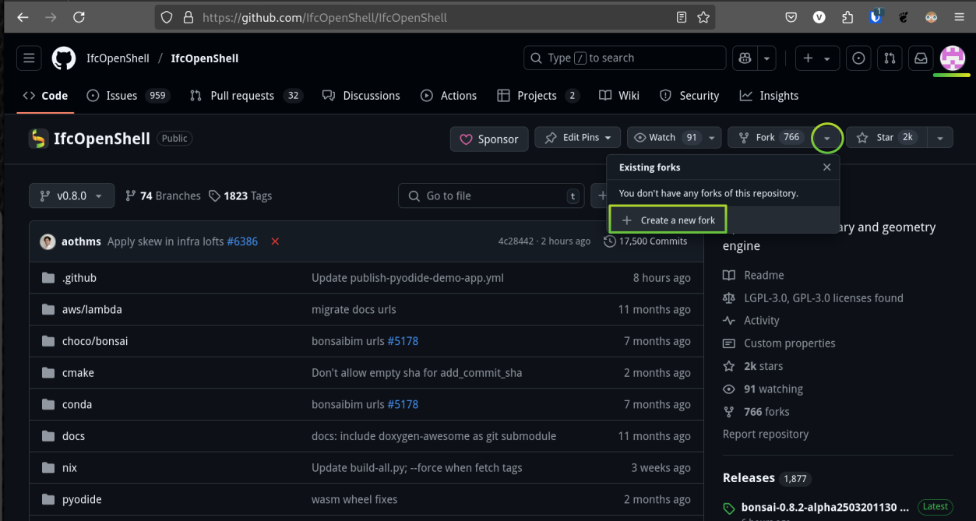The image size is (976, 521).
Task: Open the docs folder
Action: [x=73, y=436]
